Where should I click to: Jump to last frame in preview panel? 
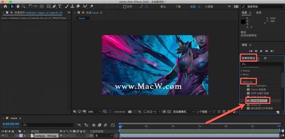[272, 51]
